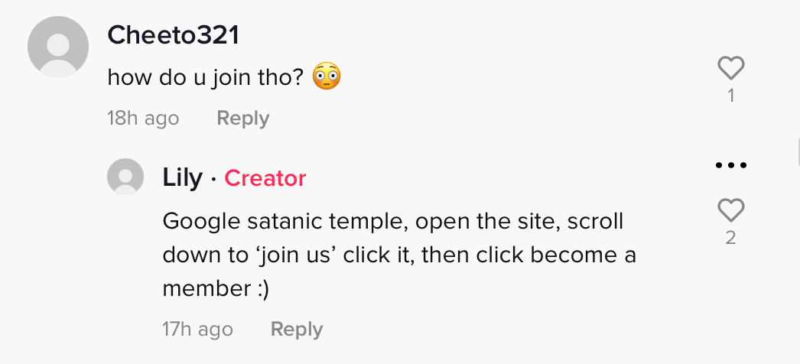Click the like count 1 under the heart
Viewport: 800px width, 364px height.
731,96
